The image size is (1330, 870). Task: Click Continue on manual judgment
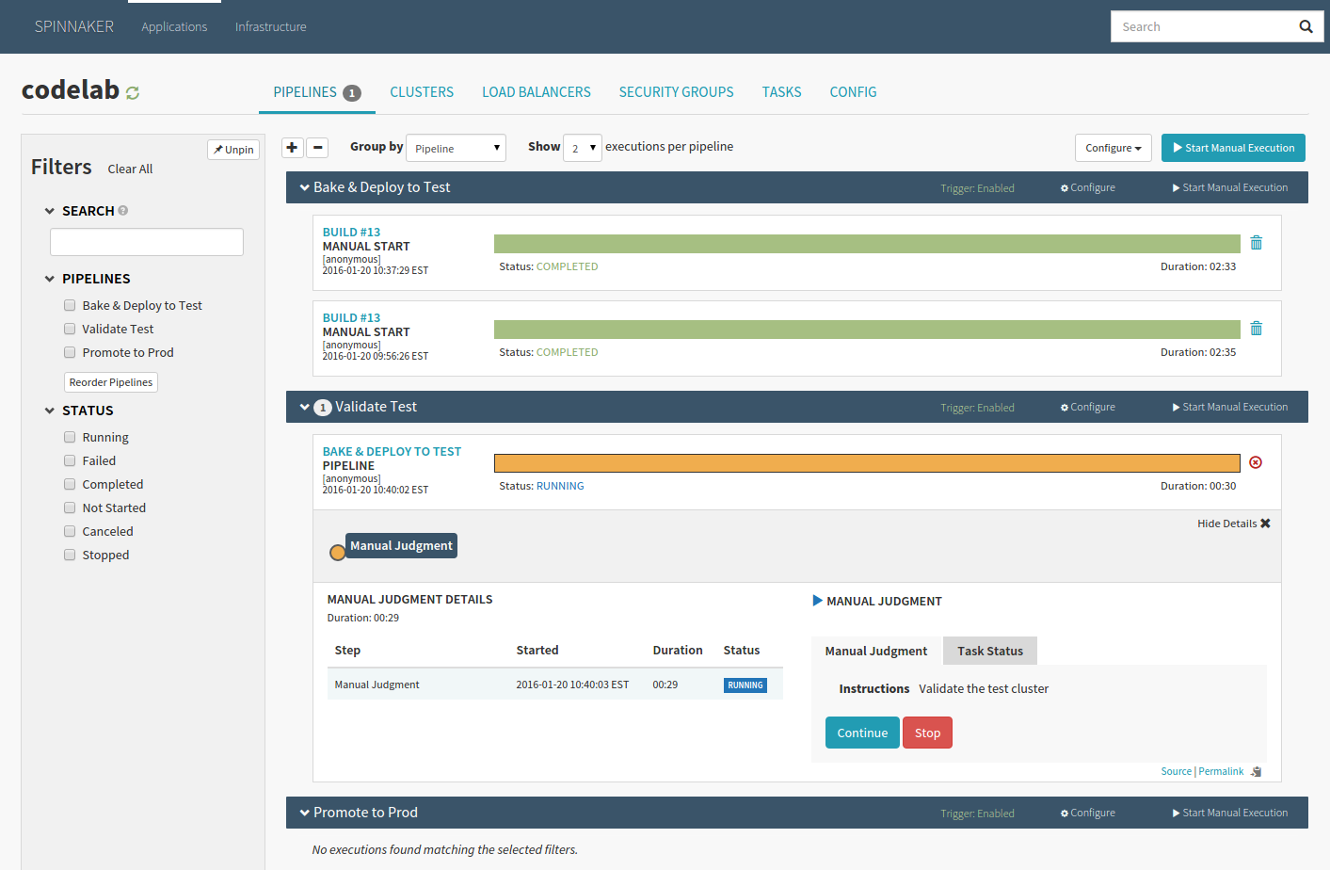862,733
